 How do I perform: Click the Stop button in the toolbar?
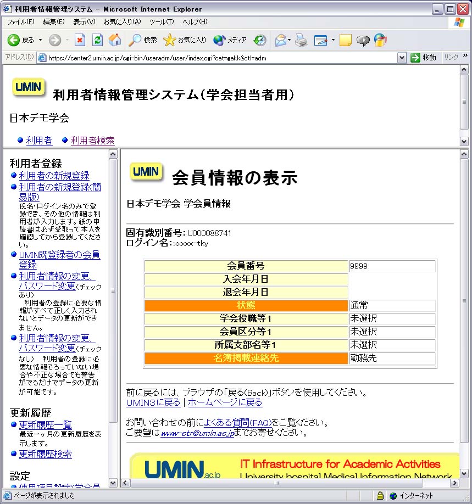tap(80, 40)
